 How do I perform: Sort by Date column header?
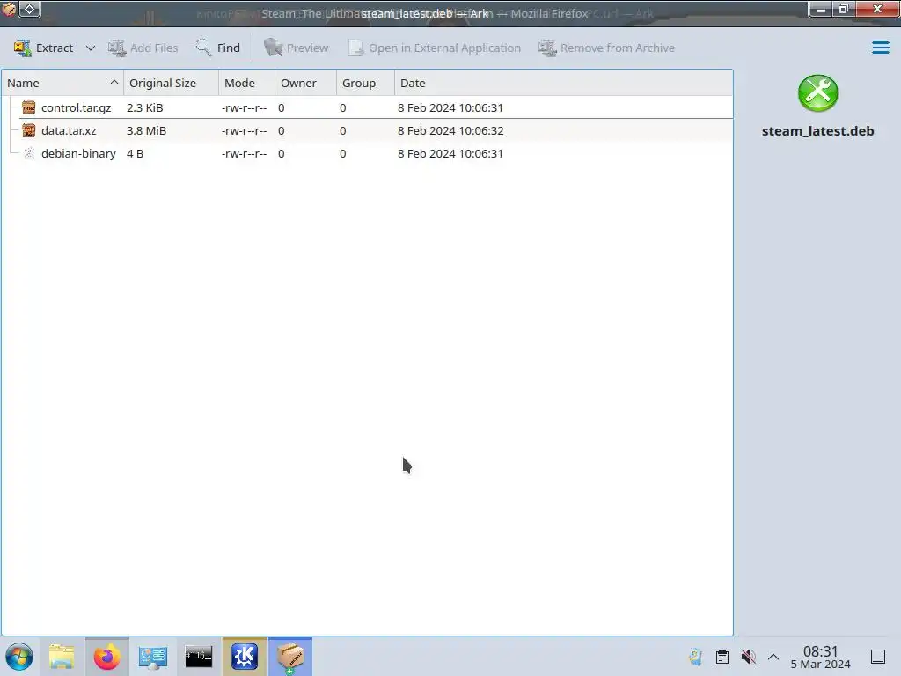click(563, 83)
